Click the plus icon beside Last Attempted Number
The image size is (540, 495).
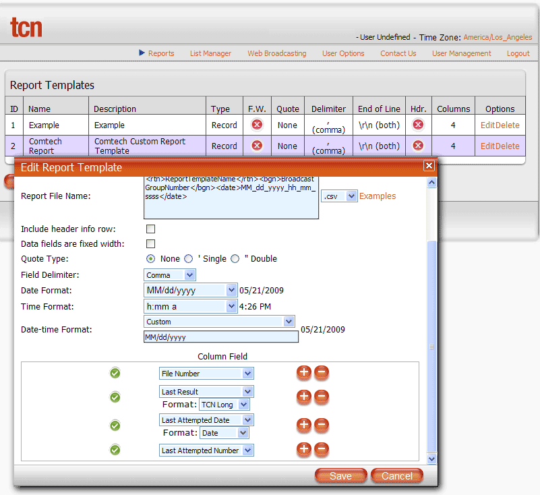[304, 450]
